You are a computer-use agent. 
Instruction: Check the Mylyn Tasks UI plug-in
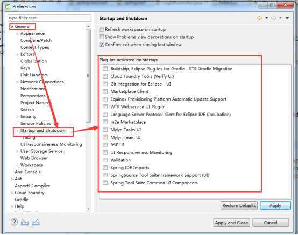click(x=105, y=130)
